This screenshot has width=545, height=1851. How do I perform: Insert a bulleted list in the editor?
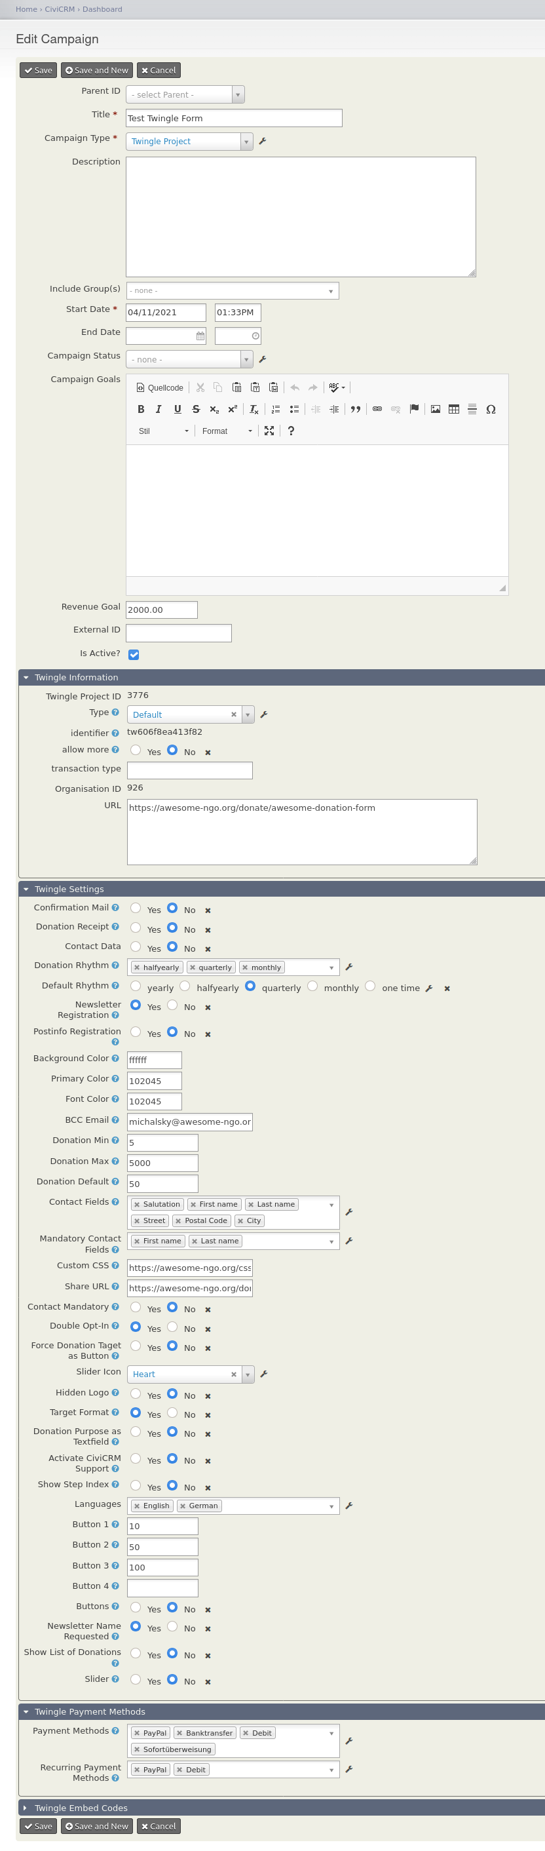click(x=293, y=409)
